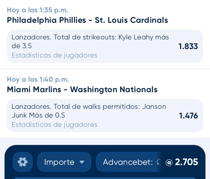Click the 1.833 odds value

[x=188, y=46]
